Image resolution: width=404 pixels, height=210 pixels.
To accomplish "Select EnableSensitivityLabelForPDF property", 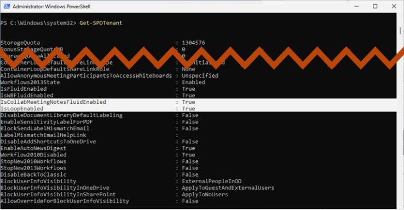I will click(x=47, y=122).
